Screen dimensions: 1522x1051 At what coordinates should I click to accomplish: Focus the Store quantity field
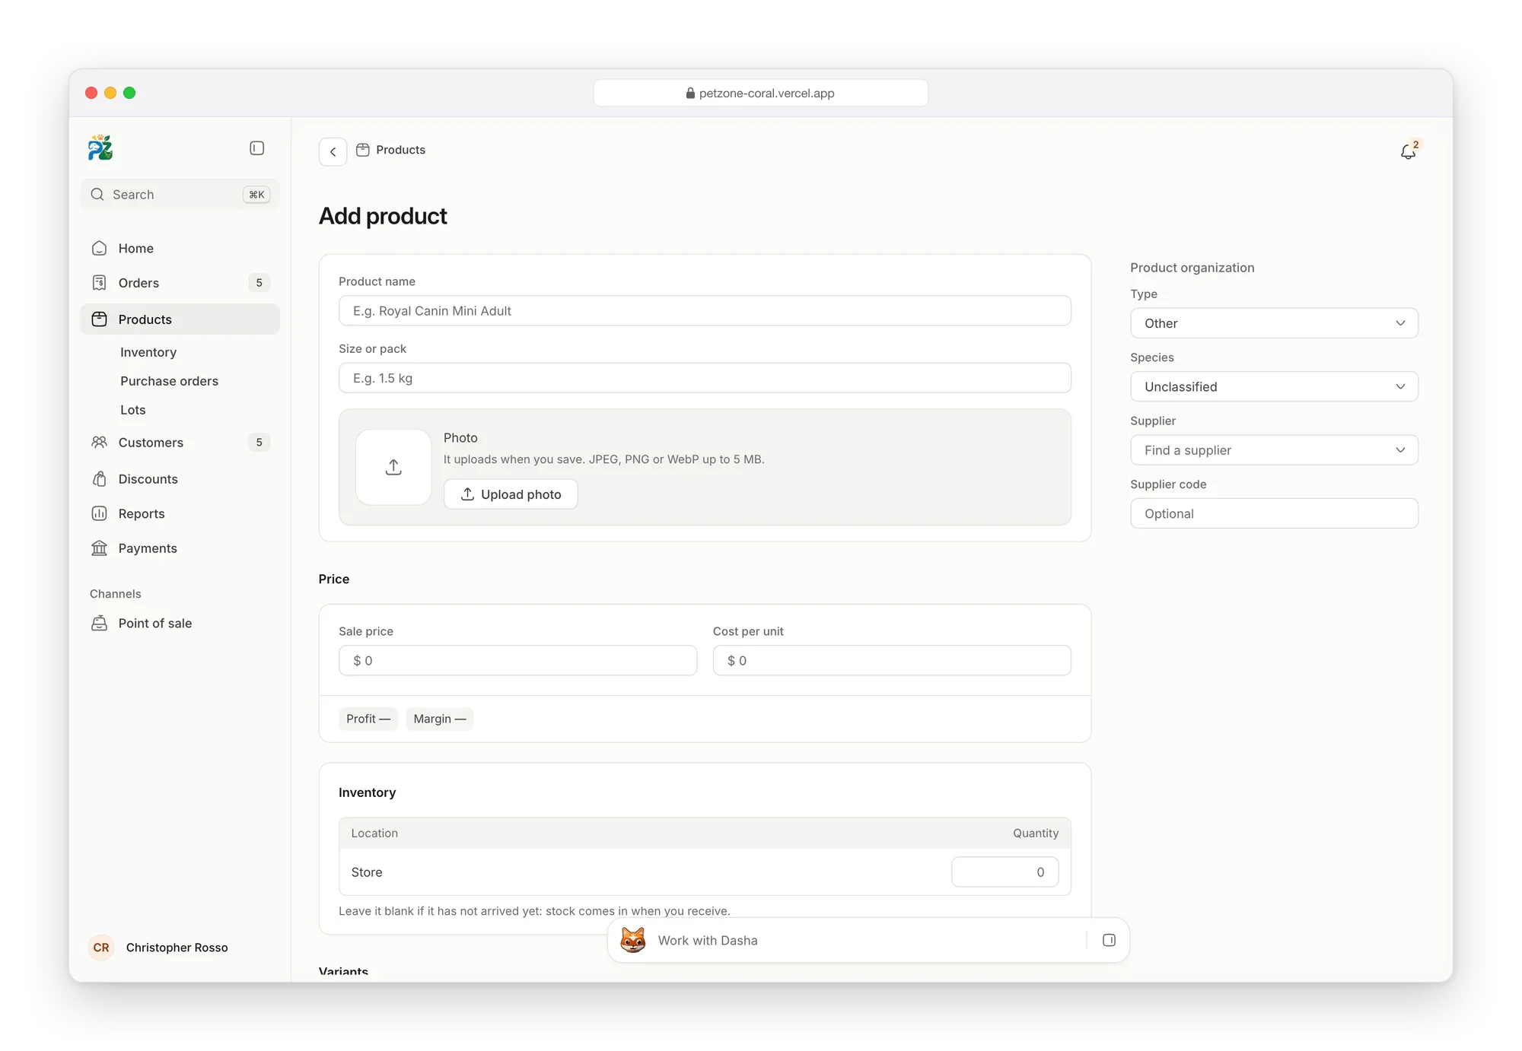tap(1005, 872)
